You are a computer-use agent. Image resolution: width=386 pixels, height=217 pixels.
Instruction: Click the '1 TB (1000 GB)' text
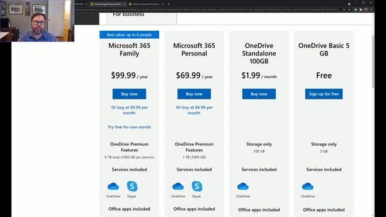pyautogui.click(x=194, y=157)
